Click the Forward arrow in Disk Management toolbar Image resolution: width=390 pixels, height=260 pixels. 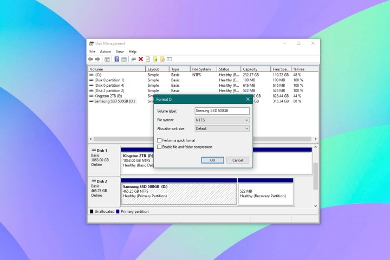point(97,59)
